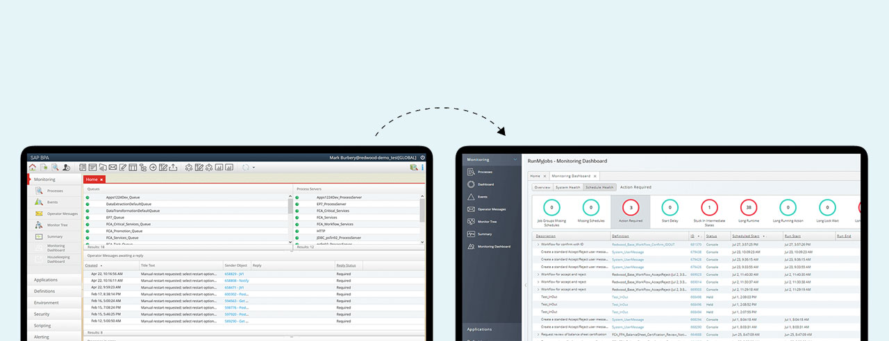The image size is (889, 341).
Task: Click the Monitor Tree icon in SAP BPA sidebar
Action: [40, 225]
